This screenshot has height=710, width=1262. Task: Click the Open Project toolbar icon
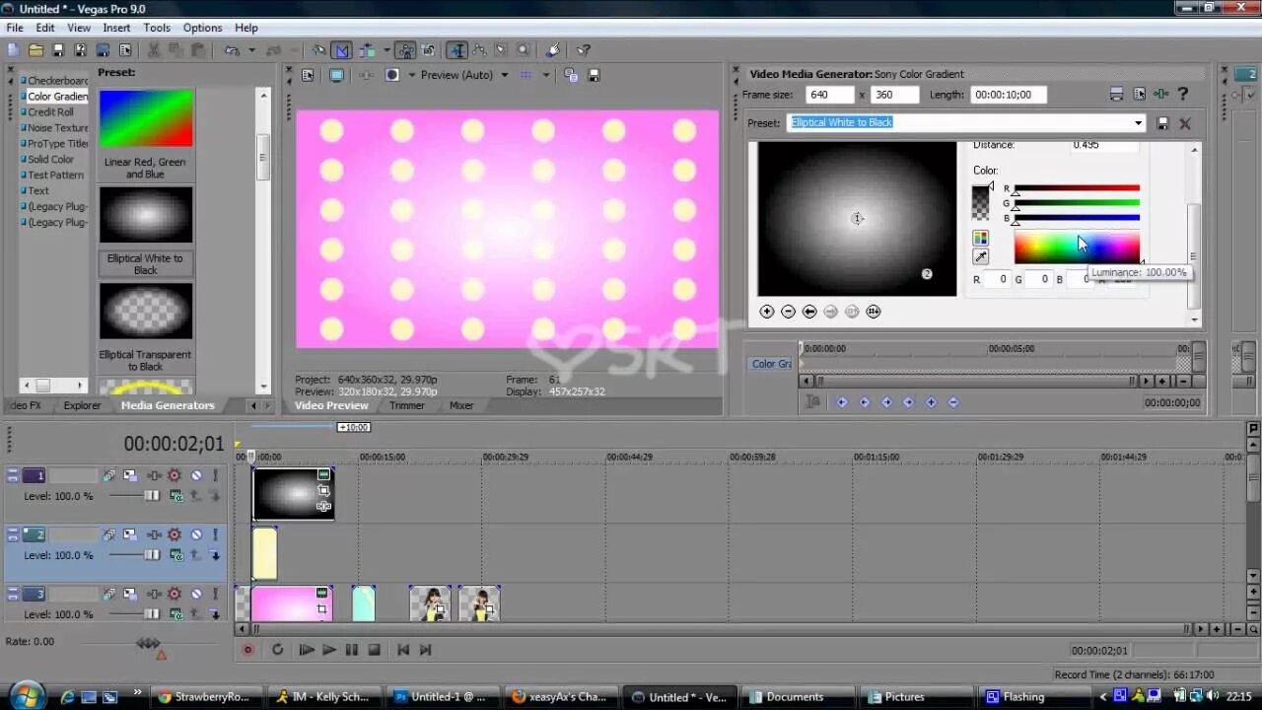tap(35, 49)
